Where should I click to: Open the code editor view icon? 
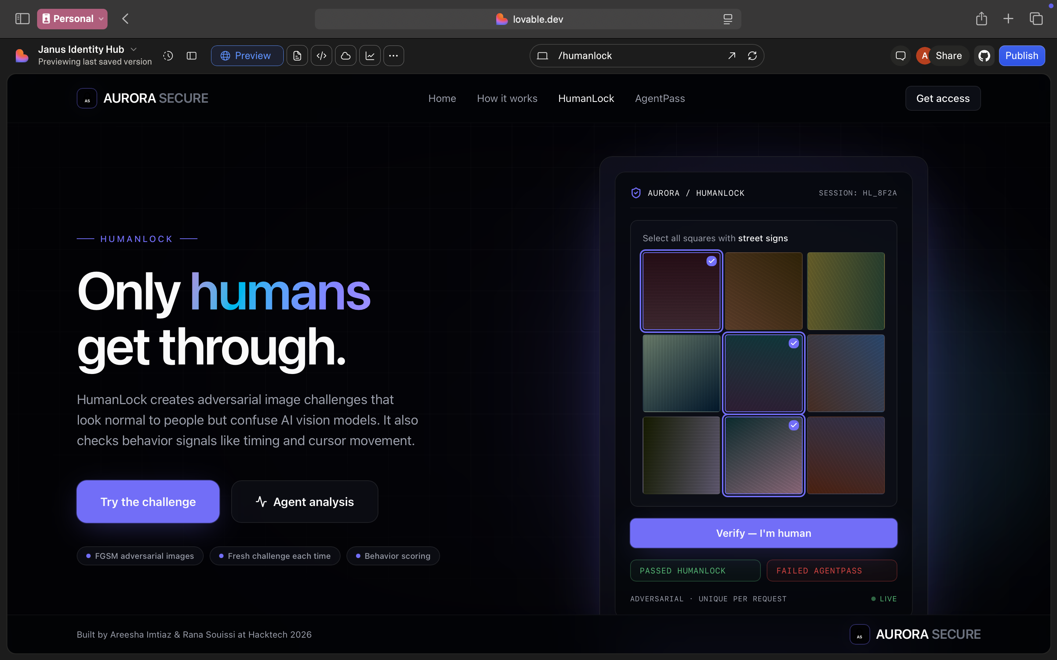tap(322, 56)
